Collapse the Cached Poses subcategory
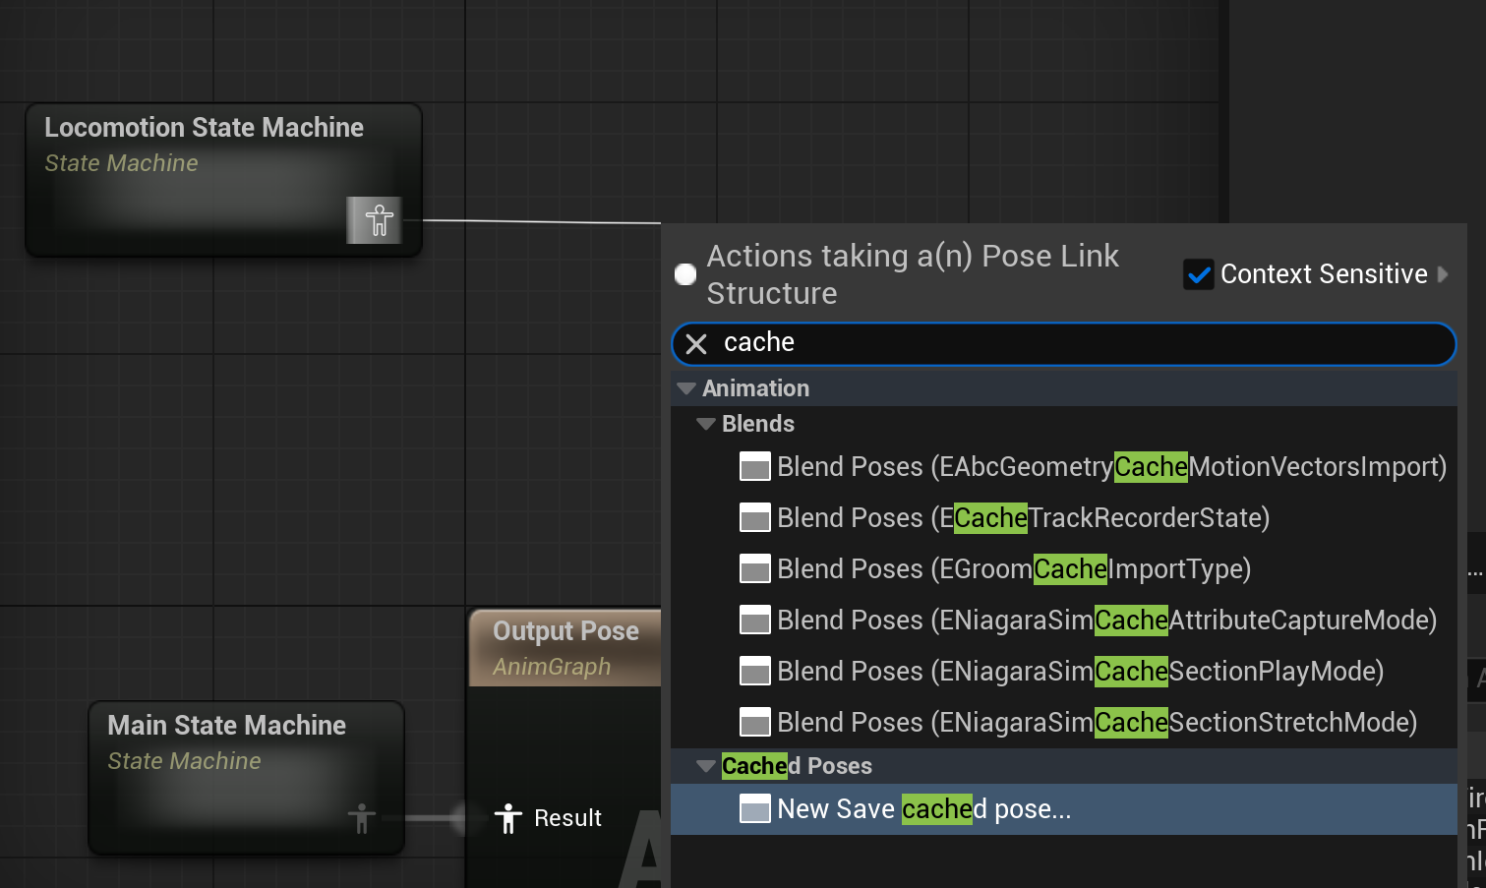 705,766
